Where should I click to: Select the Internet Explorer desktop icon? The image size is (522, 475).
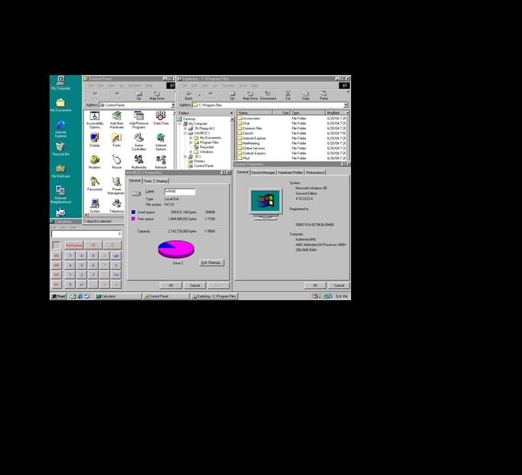[x=61, y=129]
